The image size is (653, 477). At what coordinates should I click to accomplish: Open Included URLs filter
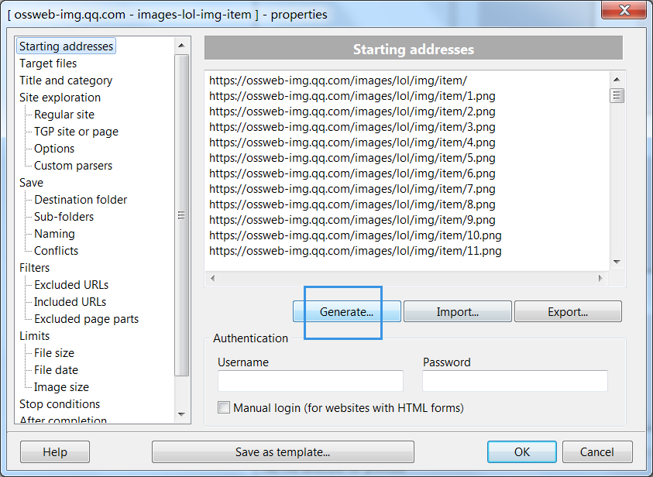70,302
